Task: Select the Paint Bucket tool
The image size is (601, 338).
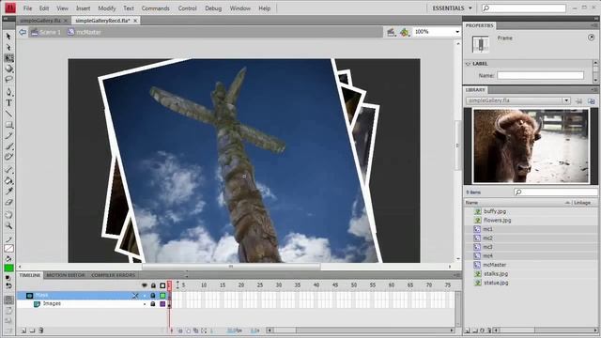Action: click(8, 180)
